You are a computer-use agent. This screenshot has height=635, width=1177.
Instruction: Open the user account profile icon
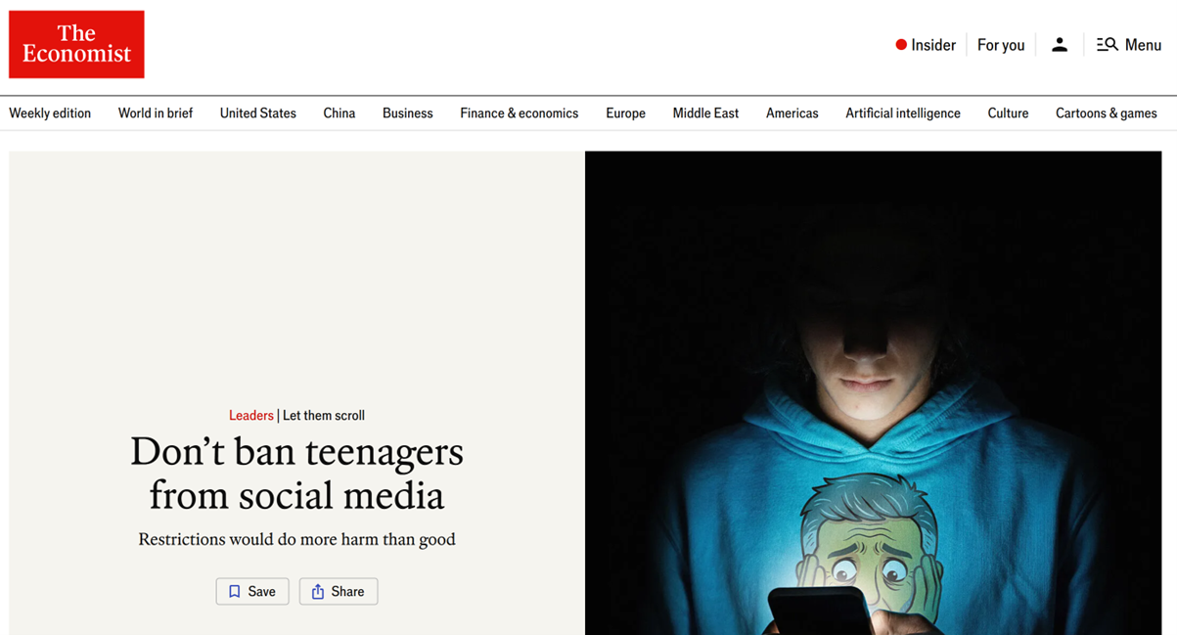(x=1060, y=45)
